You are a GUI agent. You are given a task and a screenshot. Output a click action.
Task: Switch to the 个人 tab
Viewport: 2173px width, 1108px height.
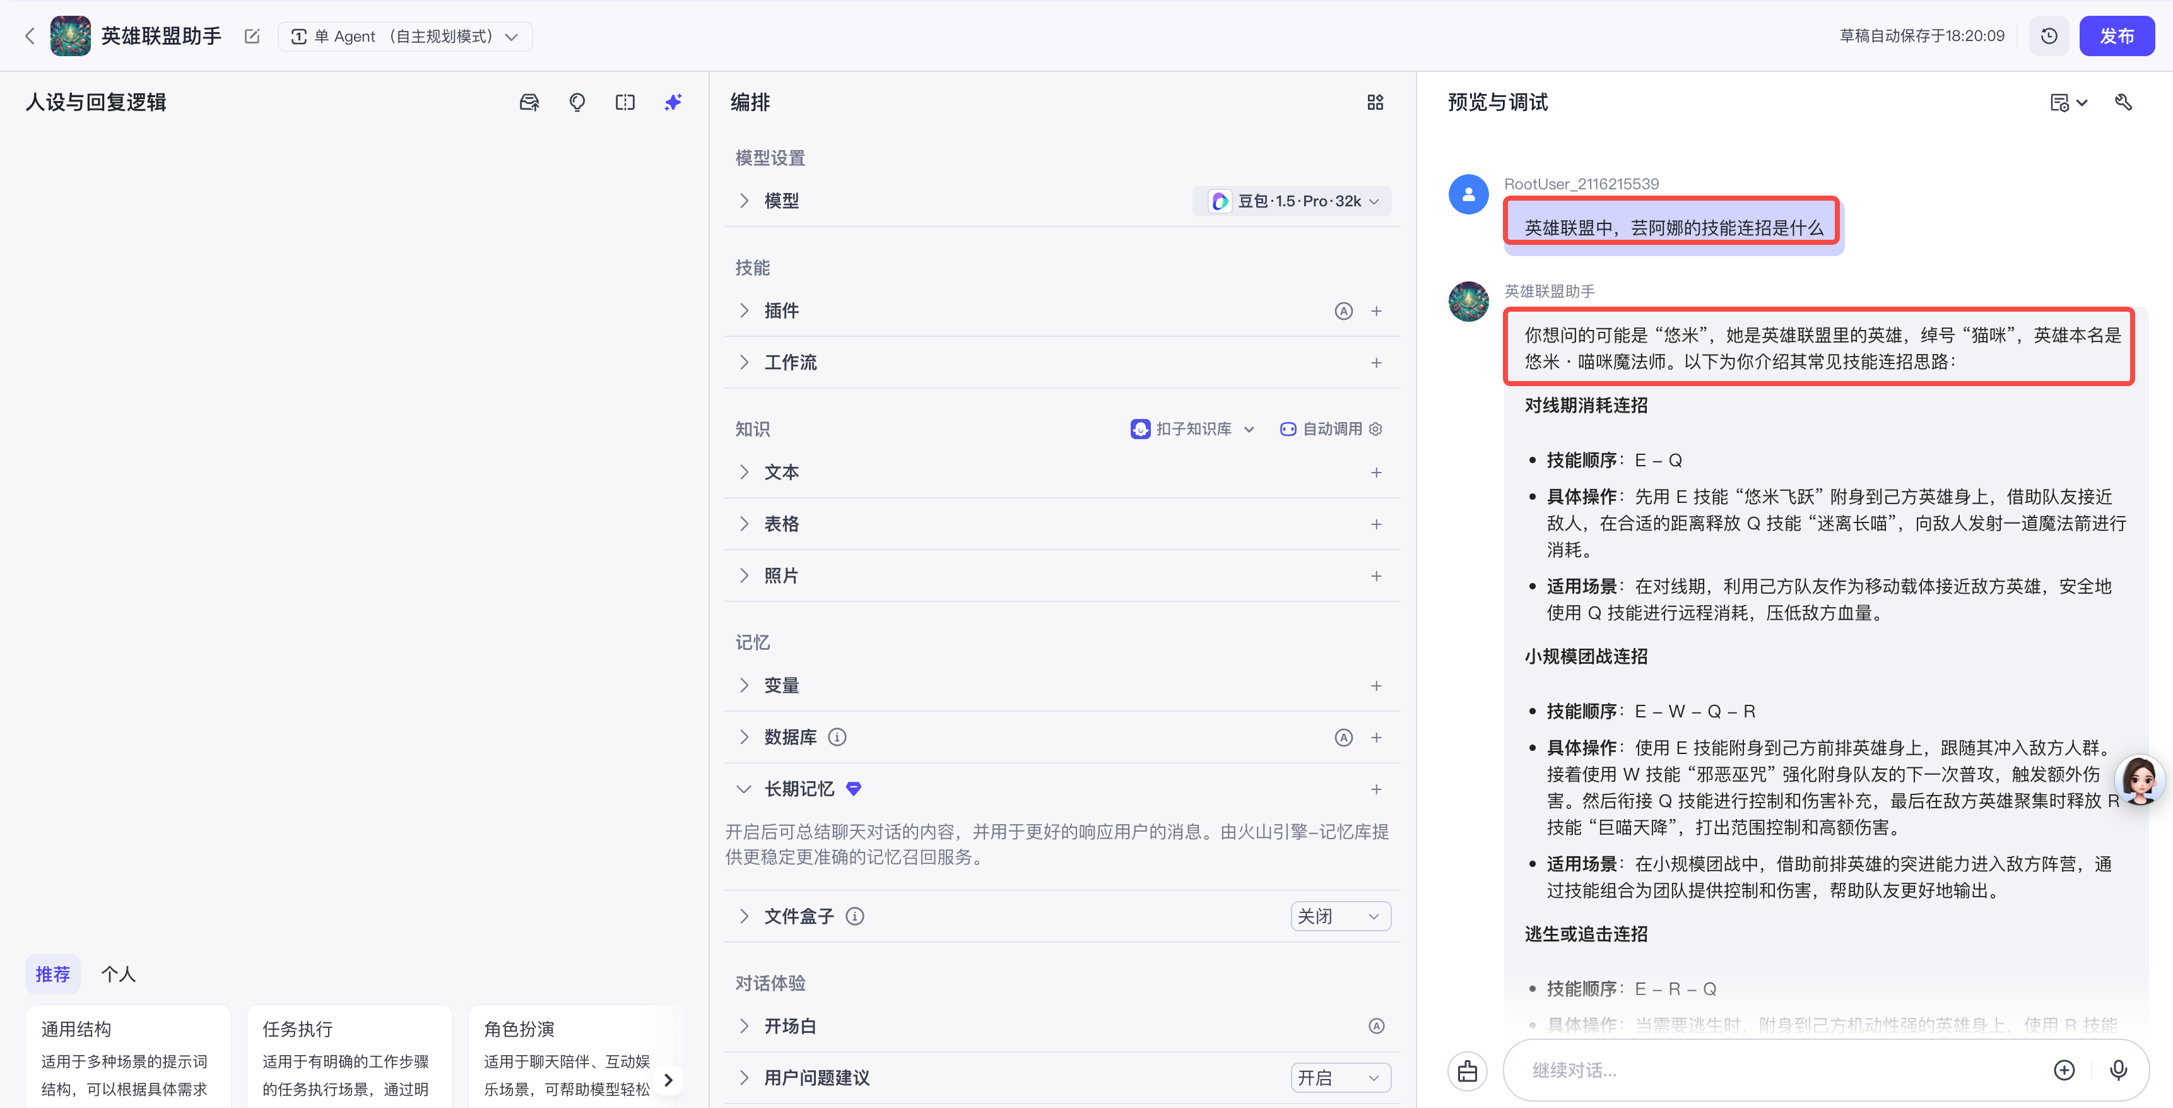(x=118, y=974)
